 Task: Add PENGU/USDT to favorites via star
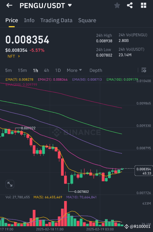point(117,5)
